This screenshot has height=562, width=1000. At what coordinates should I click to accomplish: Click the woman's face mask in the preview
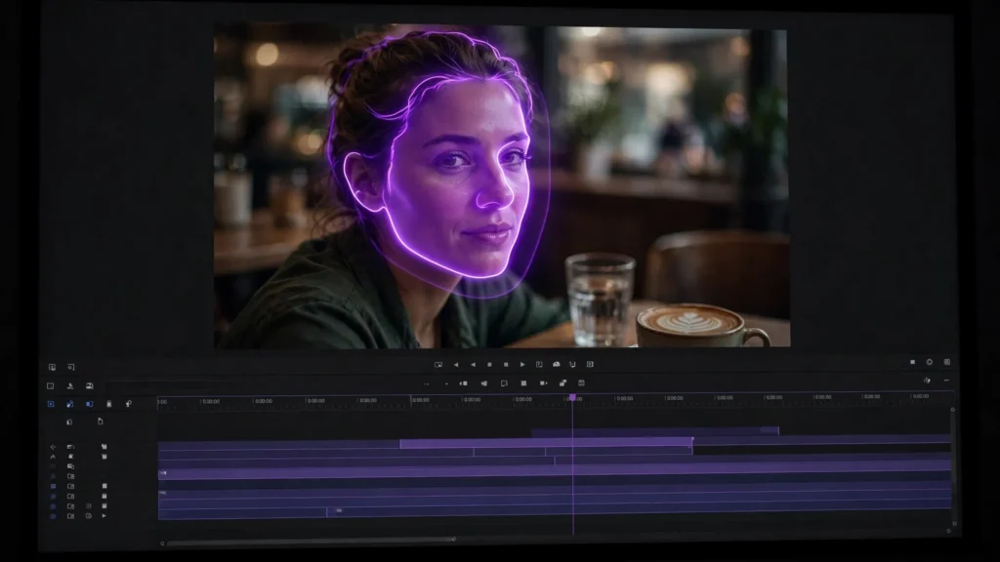tap(462, 179)
